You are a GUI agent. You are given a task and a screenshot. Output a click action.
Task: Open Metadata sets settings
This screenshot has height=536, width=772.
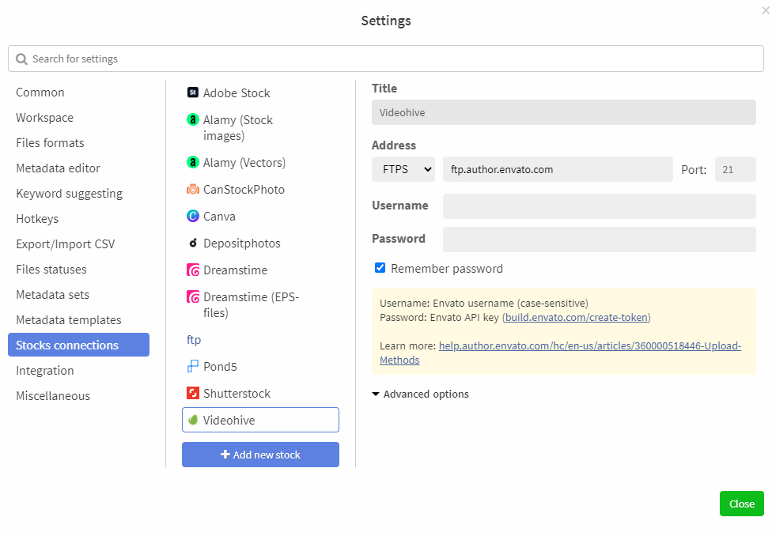click(x=53, y=295)
